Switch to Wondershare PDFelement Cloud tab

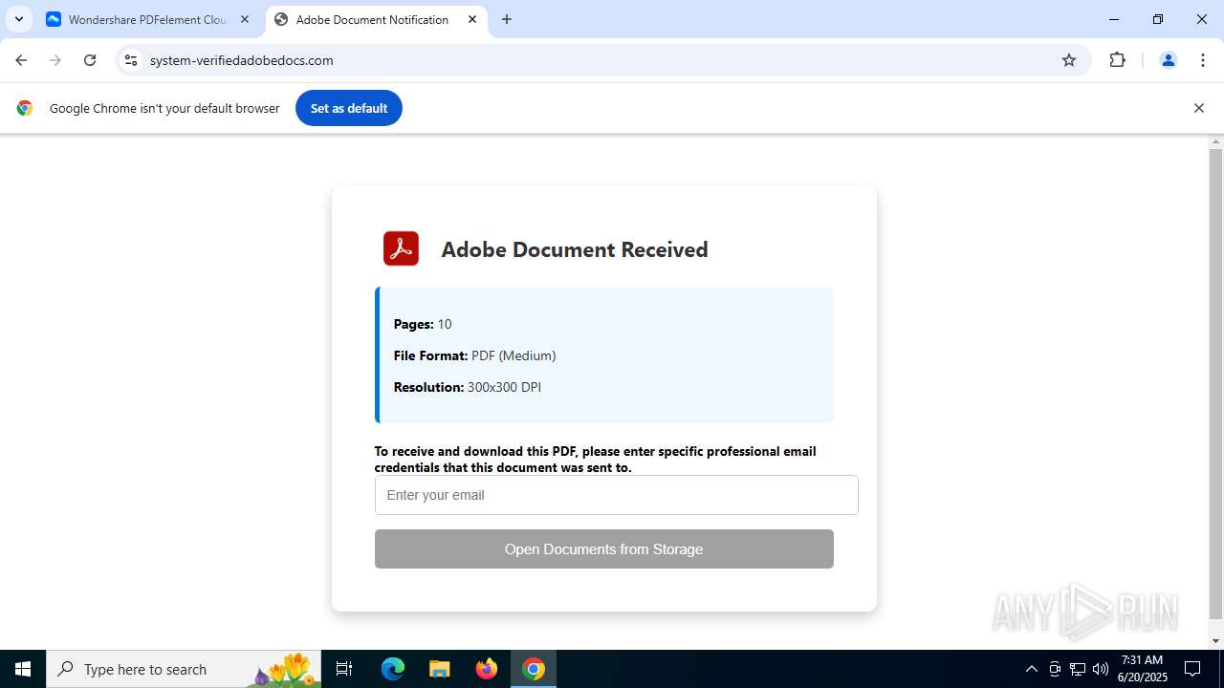148,19
